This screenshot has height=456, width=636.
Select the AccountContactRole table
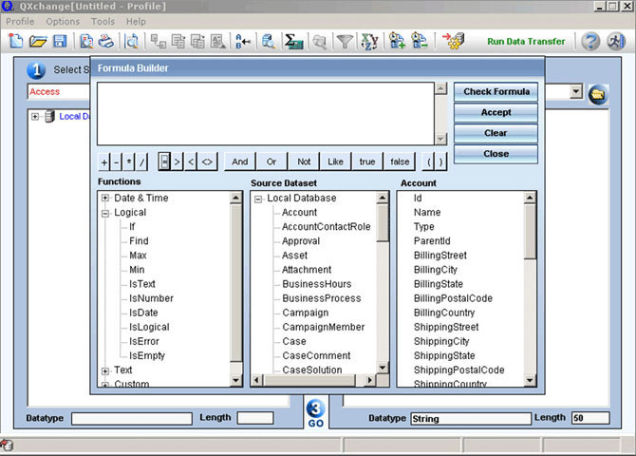coord(327,227)
